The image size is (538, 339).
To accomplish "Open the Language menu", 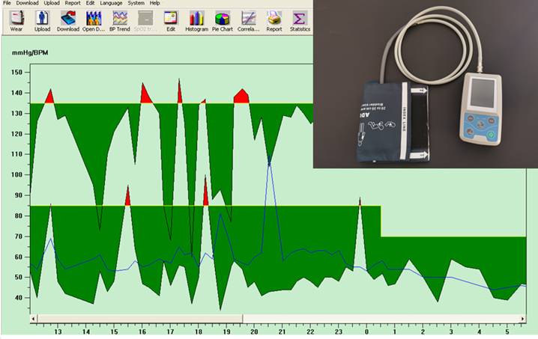I will [x=110, y=3].
